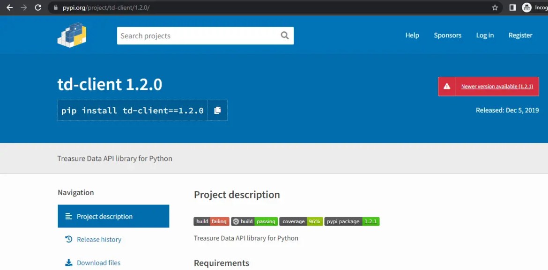Open the Help page
The image size is (548, 270).
coord(412,35)
